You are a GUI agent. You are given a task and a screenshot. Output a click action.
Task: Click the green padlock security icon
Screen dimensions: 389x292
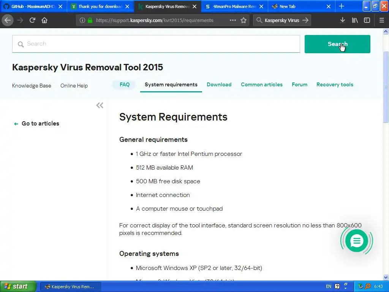[90, 20]
